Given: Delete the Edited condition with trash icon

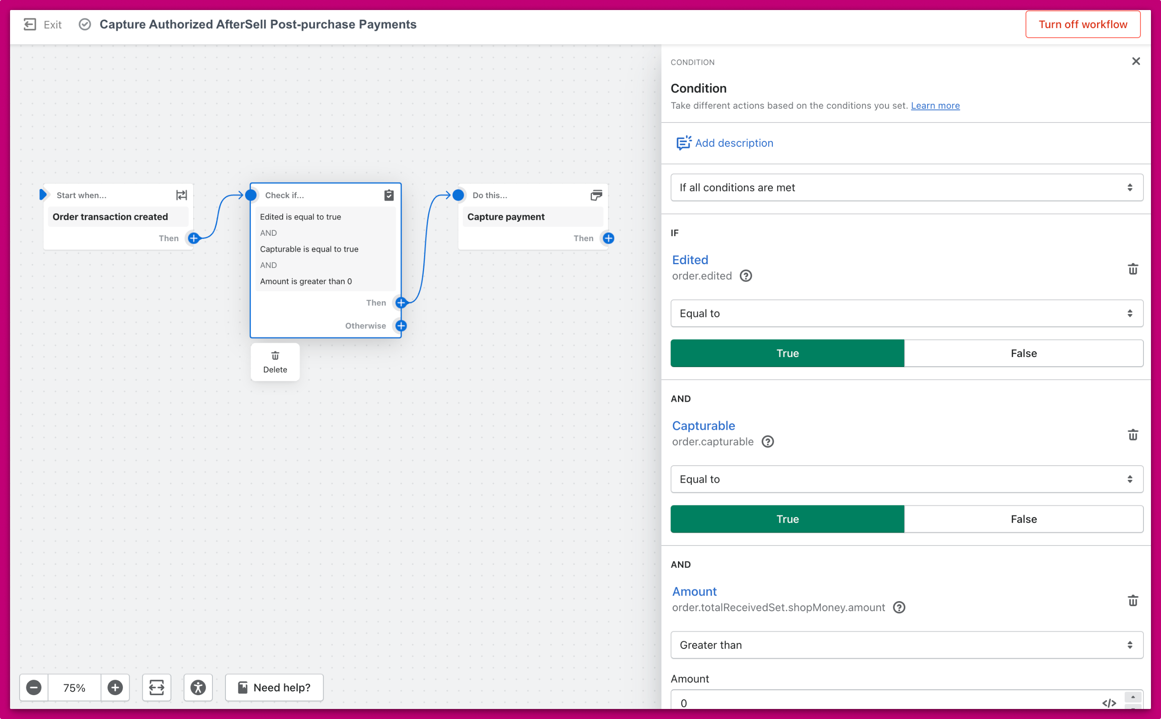Looking at the screenshot, I should (x=1133, y=269).
